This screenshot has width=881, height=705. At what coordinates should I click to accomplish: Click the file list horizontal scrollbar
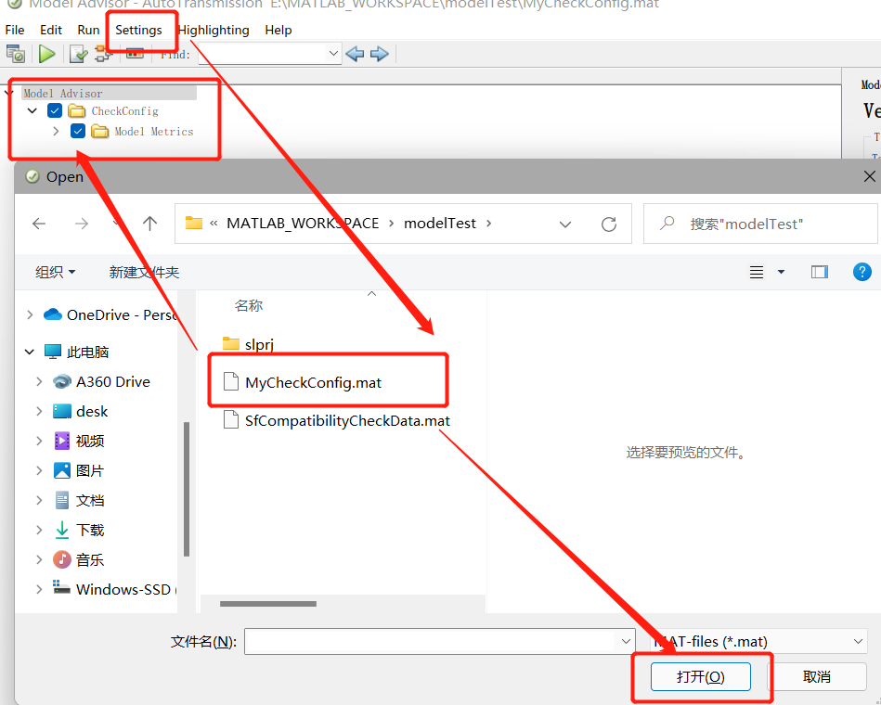268,604
